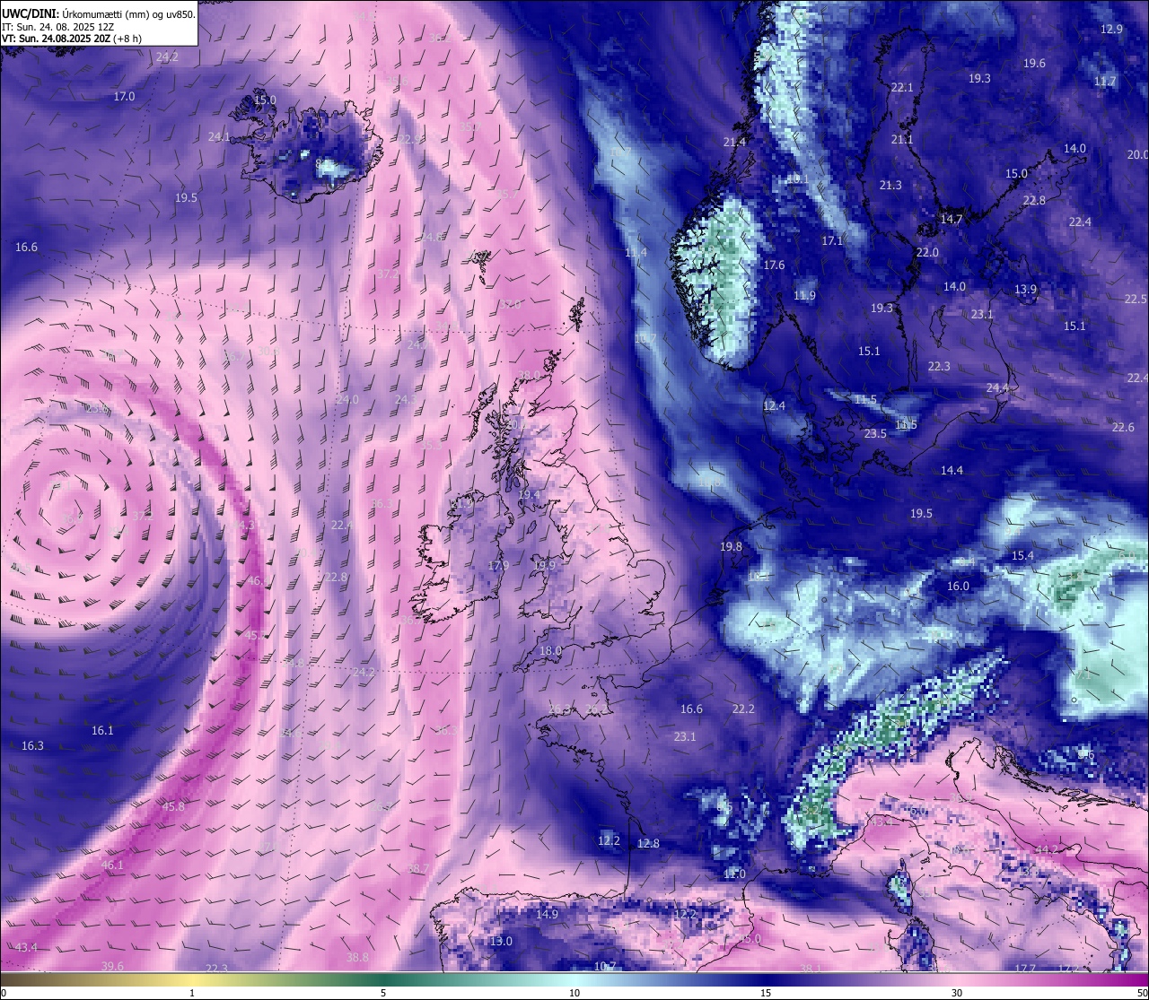
Task: Click the '17.6' value label
Action: pyautogui.click(x=774, y=265)
